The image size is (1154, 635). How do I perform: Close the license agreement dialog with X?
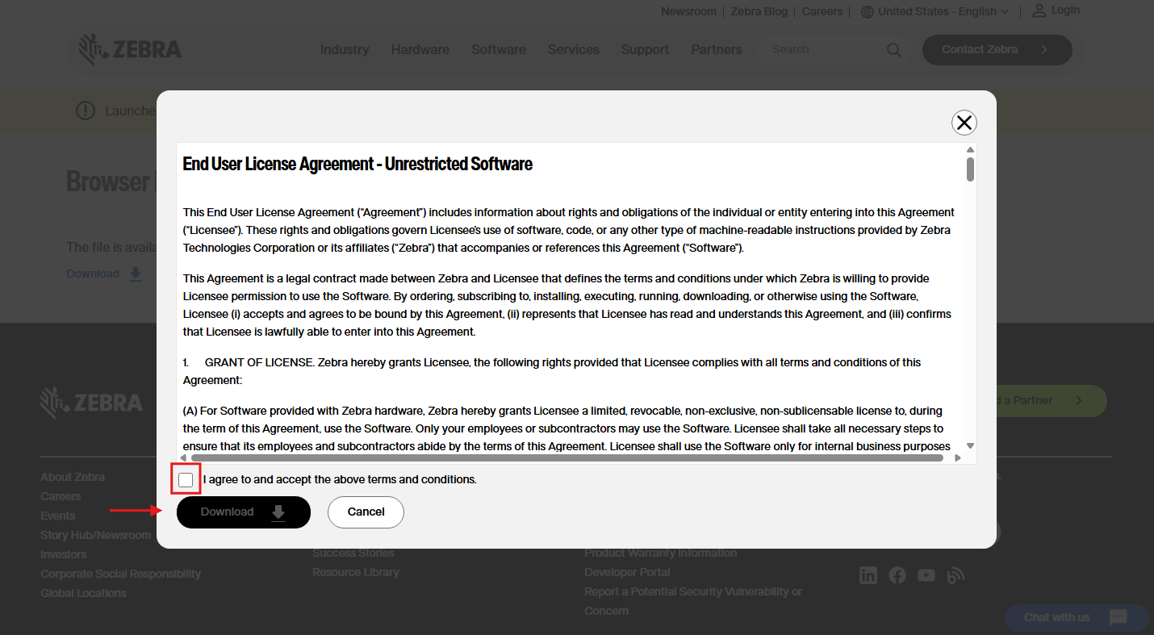[964, 123]
